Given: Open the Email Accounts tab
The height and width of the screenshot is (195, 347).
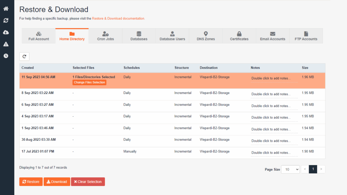Looking at the screenshot, I should [x=272, y=36].
